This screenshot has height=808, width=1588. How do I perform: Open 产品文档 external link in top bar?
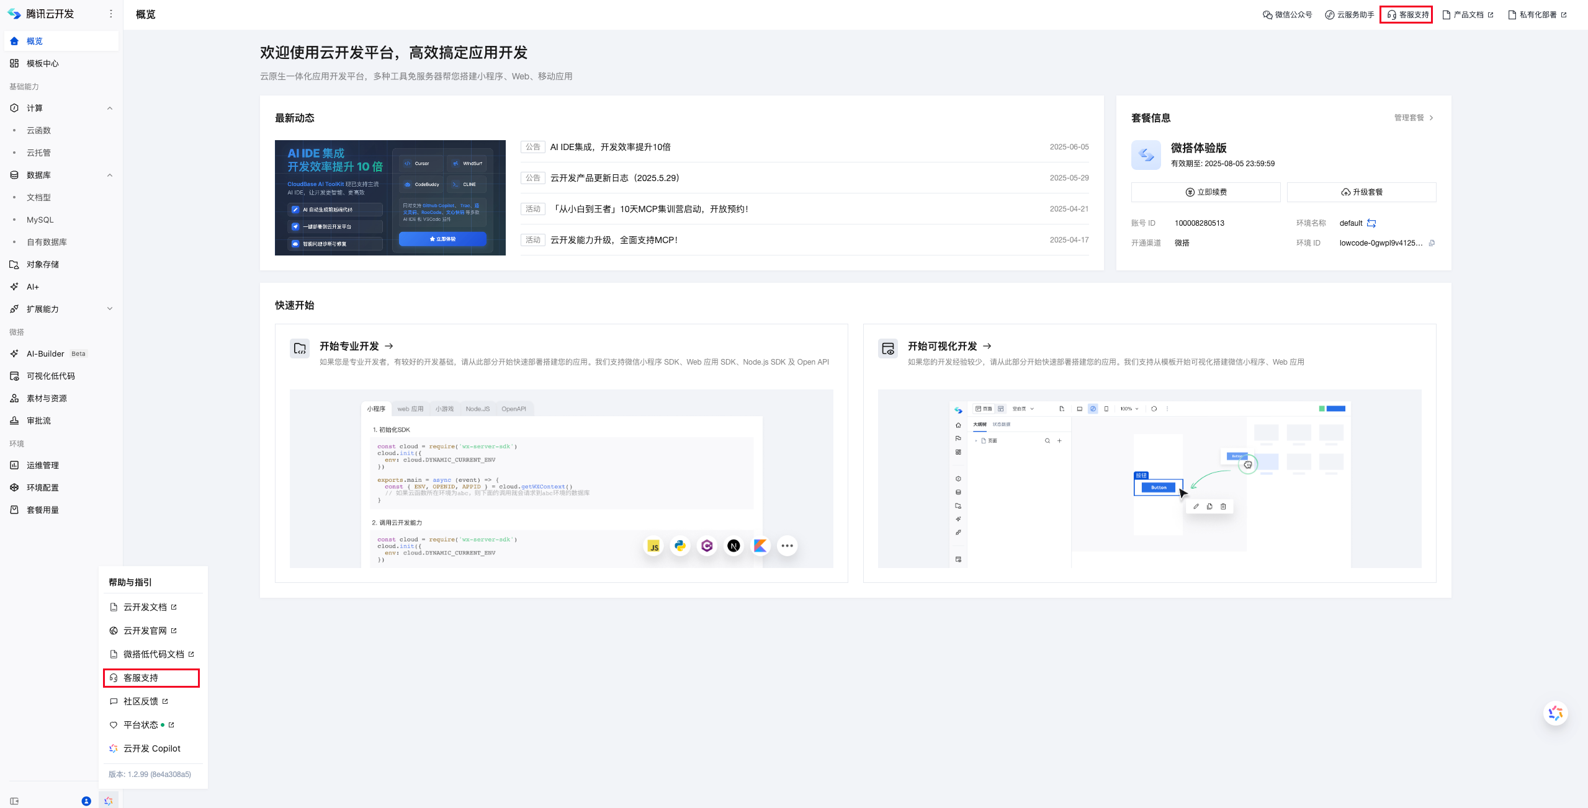pos(1467,15)
